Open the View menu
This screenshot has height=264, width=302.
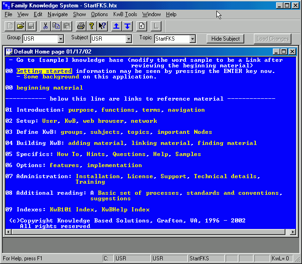(x=23, y=14)
